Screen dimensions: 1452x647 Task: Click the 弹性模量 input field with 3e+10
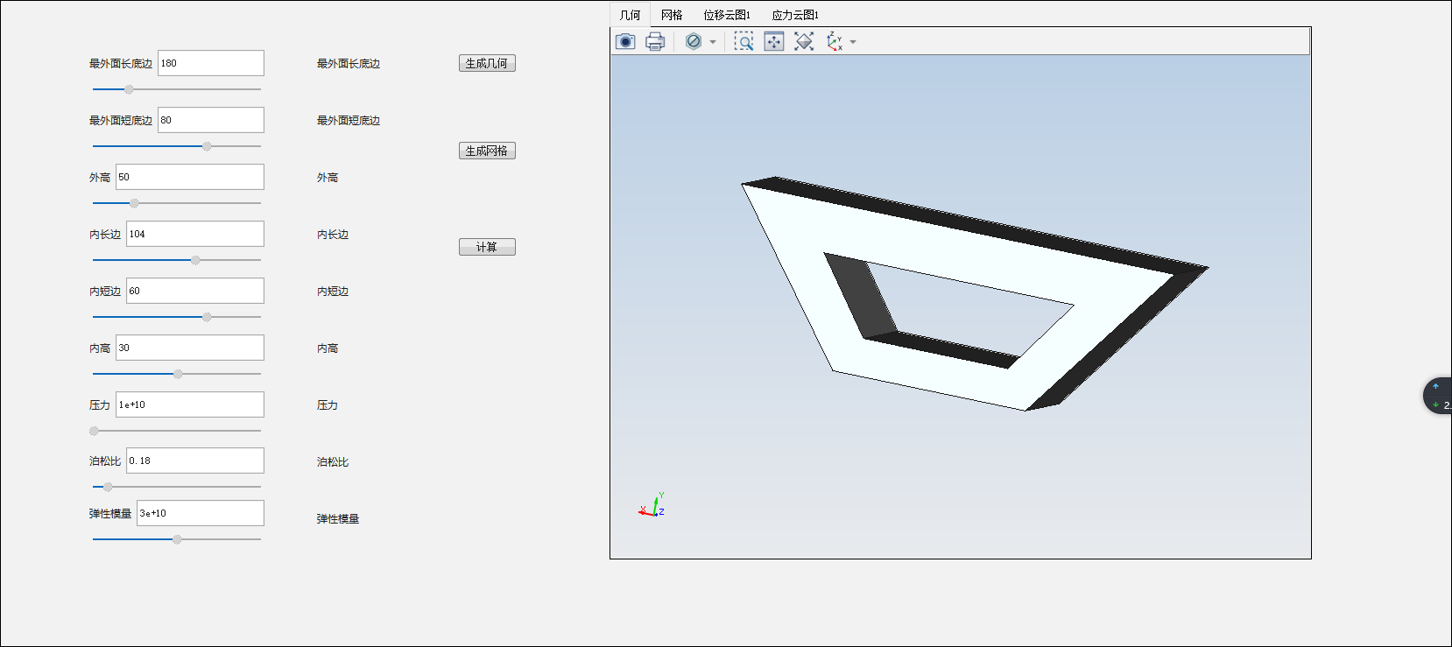click(201, 513)
